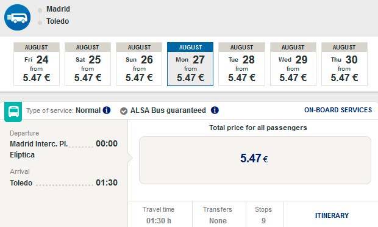Choose Thu 30 August date tab

[344, 64]
